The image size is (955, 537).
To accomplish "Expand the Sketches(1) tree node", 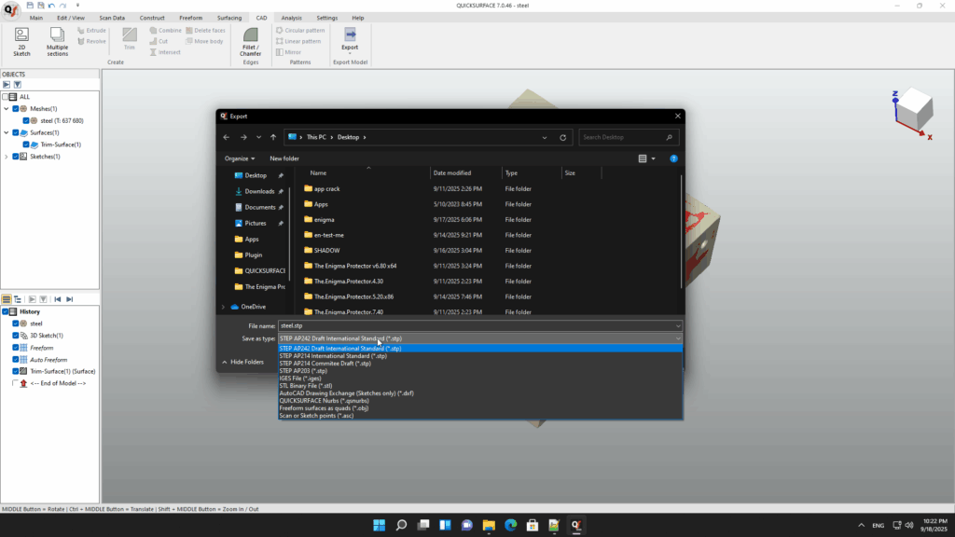I will pyautogui.click(x=7, y=157).
